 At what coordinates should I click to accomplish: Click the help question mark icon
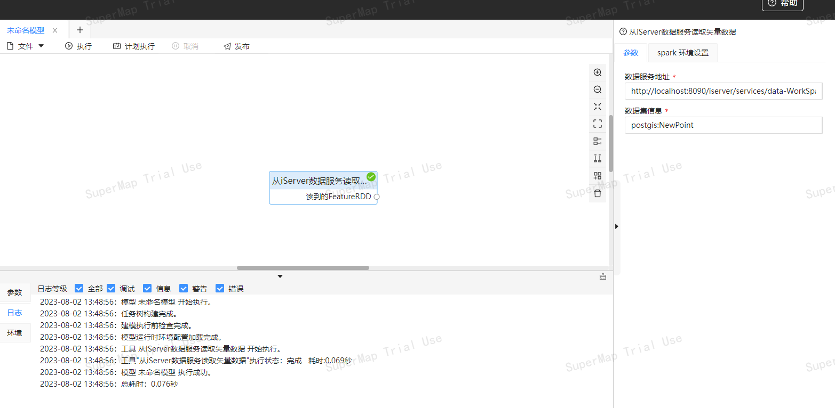(x=772, y=3)
